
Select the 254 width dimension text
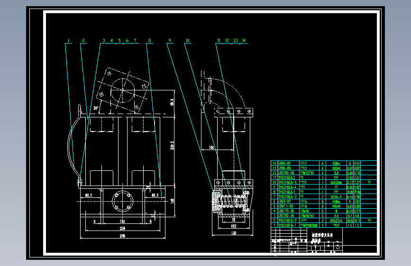tap(122, 228)
